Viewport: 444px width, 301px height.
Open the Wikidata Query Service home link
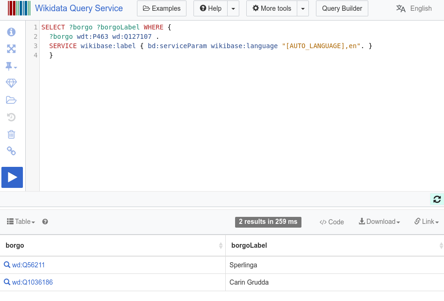[x=79, y=8]
